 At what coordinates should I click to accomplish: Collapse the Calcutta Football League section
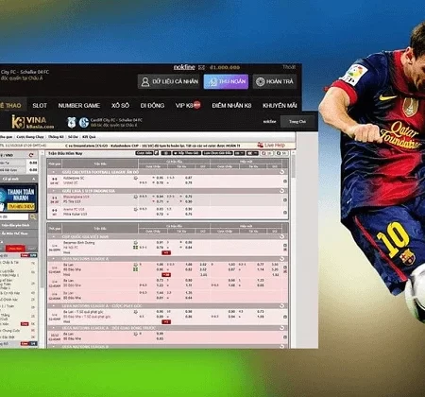[x=53, y=172]
